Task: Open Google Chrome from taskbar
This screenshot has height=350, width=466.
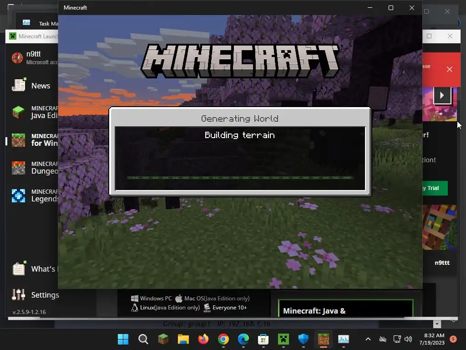Action: [223, 339]
